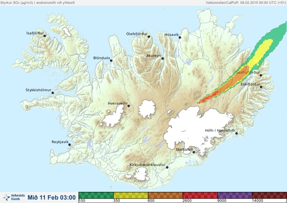Click the 'Stykkishólmur' label text
The height and width of the screenshot is (203, 287).
pyautogui.click(x=38, y=90)
